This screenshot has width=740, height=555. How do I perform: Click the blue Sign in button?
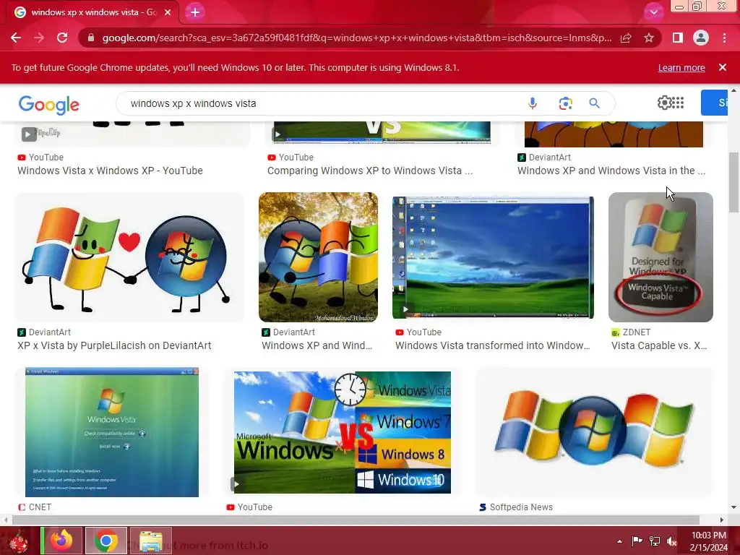coord(715,103)
